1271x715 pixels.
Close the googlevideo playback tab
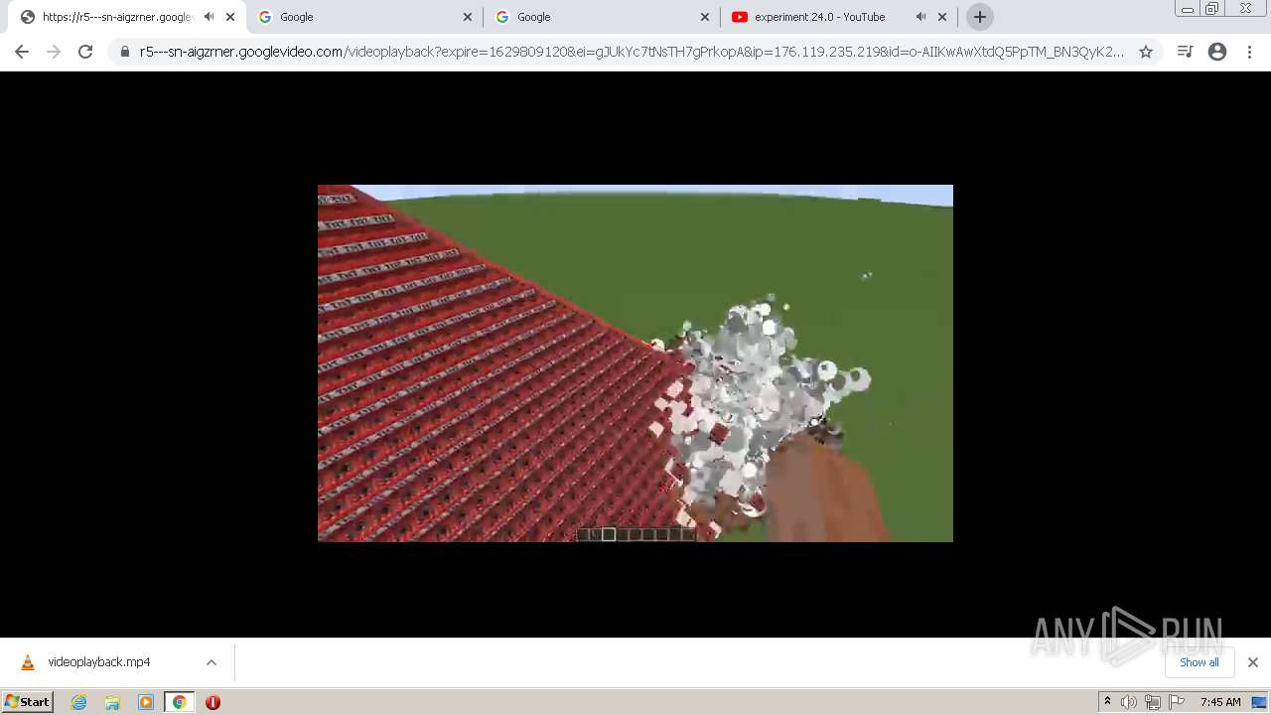(230, 17)
